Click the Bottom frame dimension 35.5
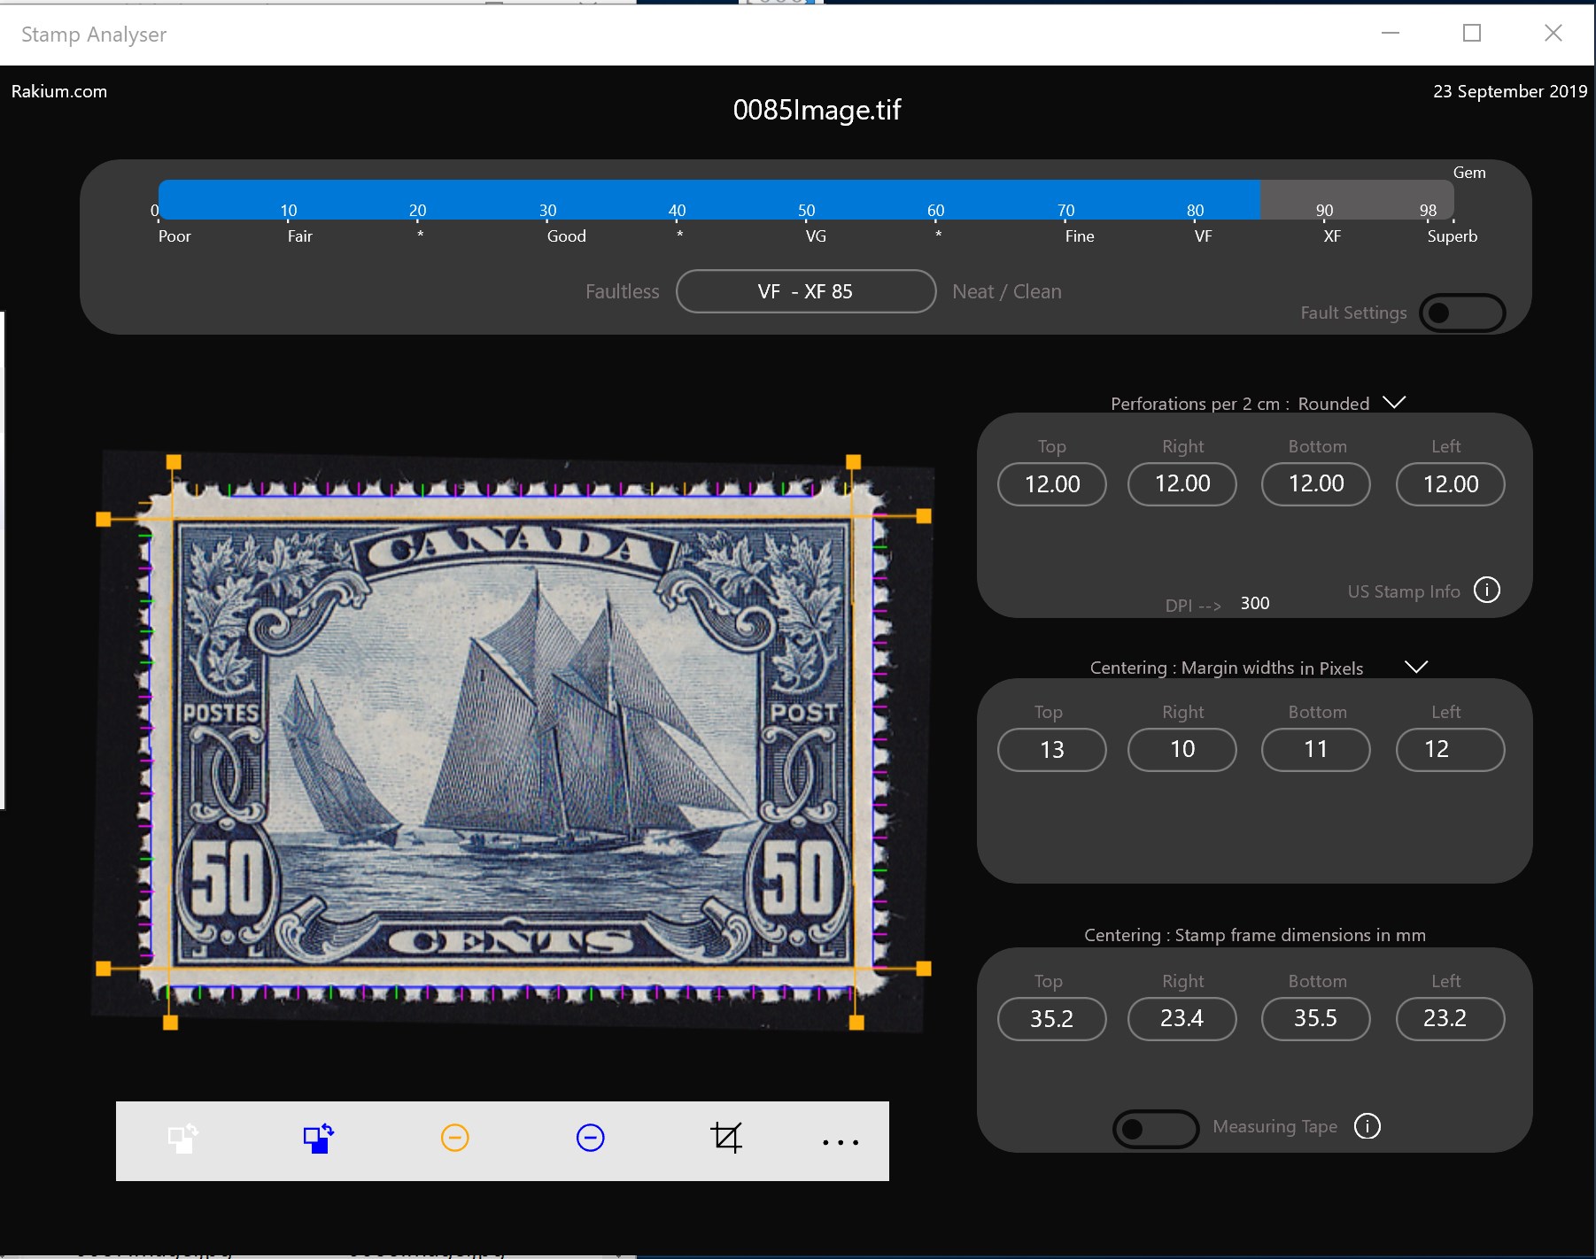 (x=1316, y=1019)
